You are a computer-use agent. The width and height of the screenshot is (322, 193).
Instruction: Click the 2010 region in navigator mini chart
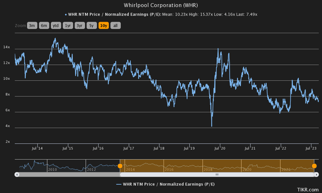(x=66, y=166)
